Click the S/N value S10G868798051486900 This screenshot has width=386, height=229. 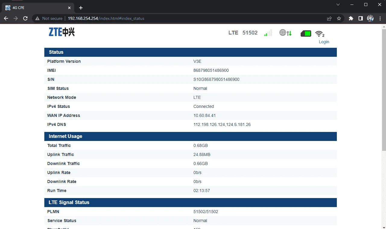(216, 79)
